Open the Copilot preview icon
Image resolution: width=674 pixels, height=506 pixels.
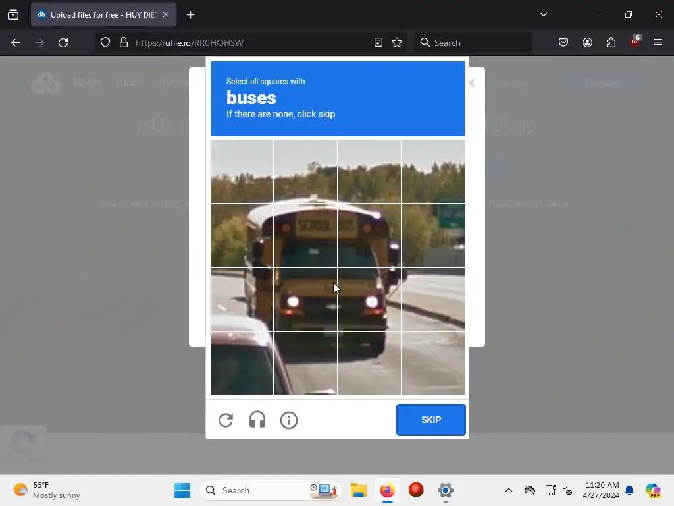coord(652,490)
